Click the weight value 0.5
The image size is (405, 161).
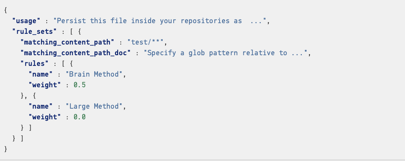[x=80, y=85]
